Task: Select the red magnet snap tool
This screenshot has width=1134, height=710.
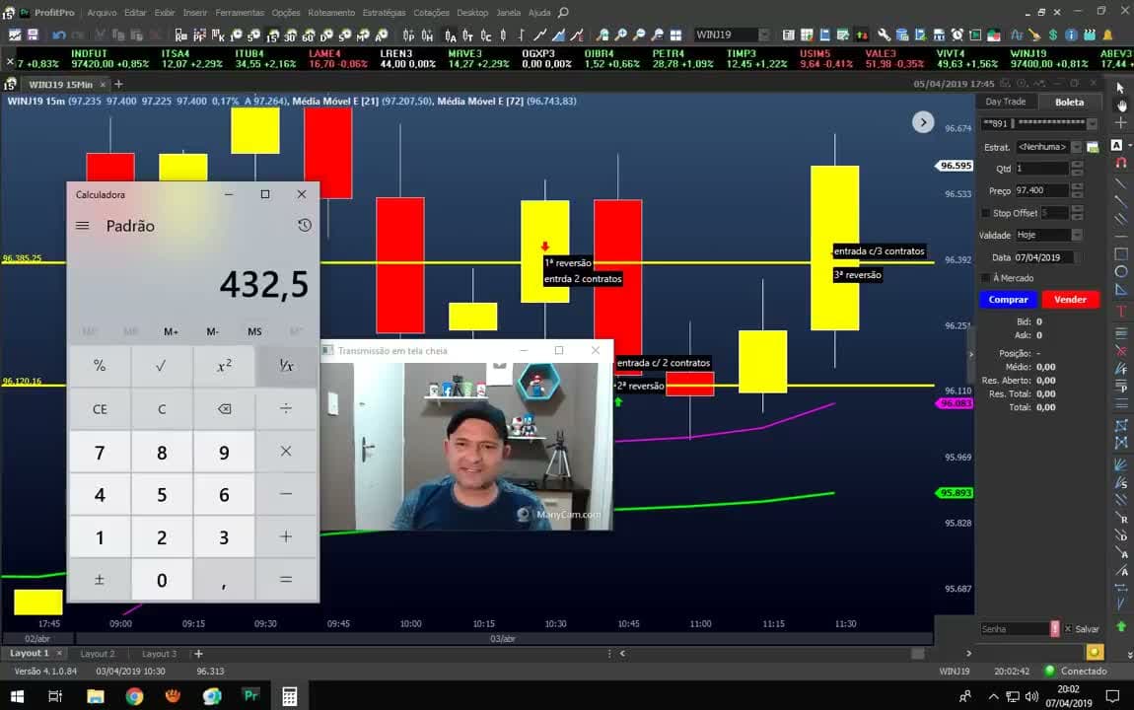Action: click(x=1120, y=164)
